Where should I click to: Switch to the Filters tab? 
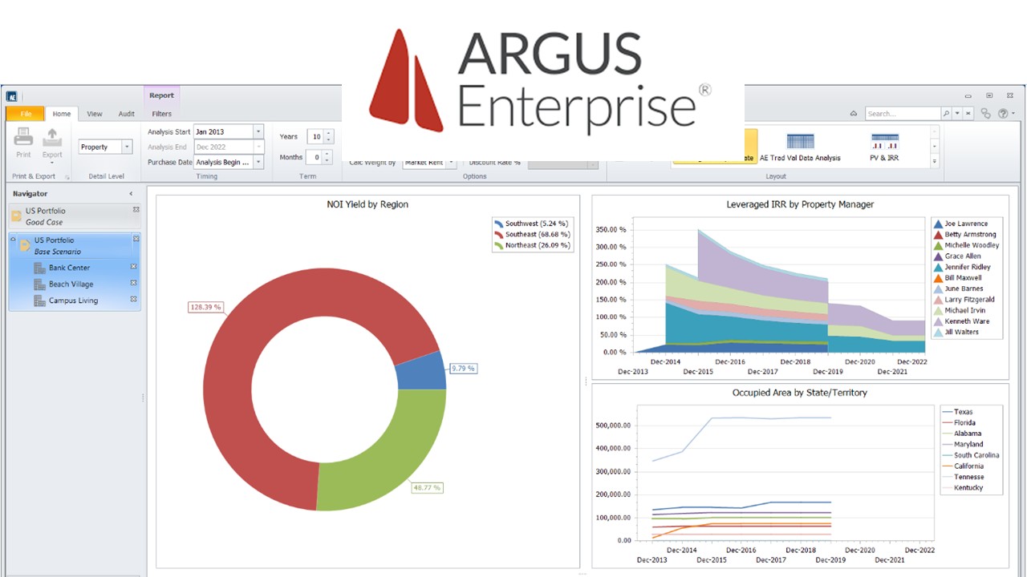click(162, 114)
